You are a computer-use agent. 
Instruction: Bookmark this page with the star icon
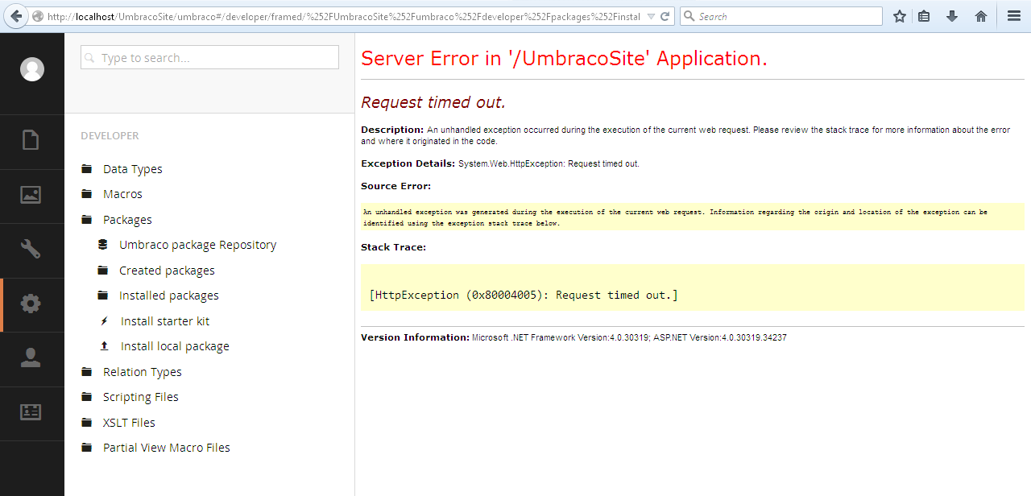[900, 16]
